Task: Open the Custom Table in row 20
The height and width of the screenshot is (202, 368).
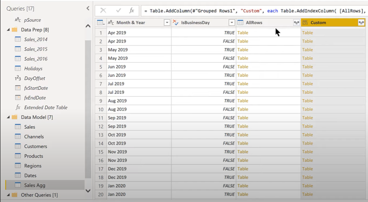Action: (307, 194)
